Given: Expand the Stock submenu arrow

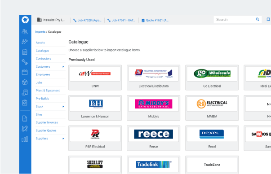Looking at the screenshot, I should coord(63,107).
